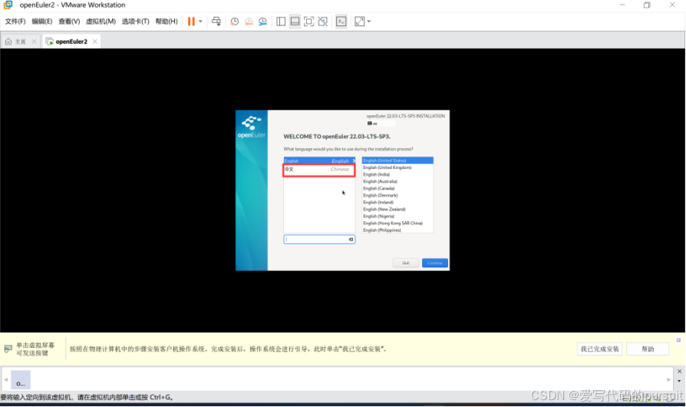Close the thumbnail bar with X
This screenshot has width=686, height=407.
coord(679,372)
